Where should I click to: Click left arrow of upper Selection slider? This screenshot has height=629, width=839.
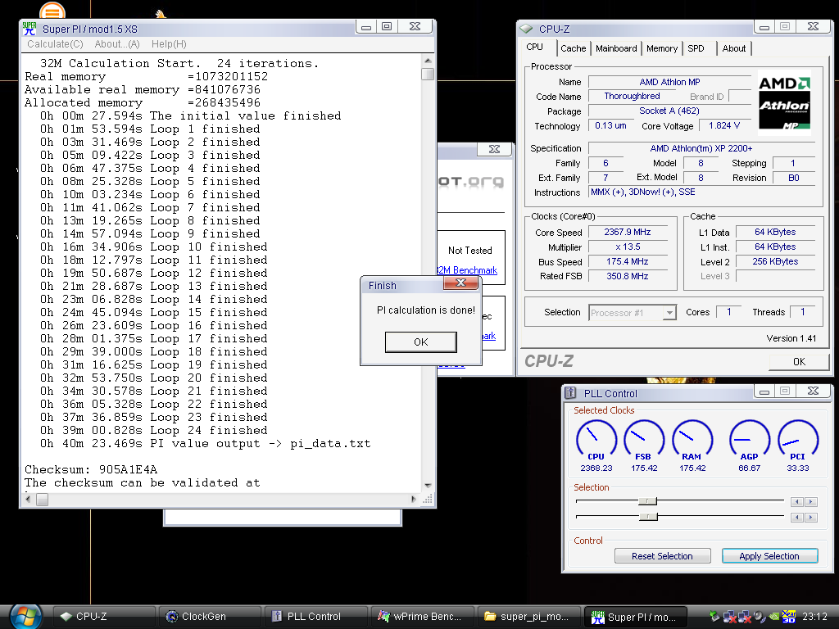[x=797, y=502]
